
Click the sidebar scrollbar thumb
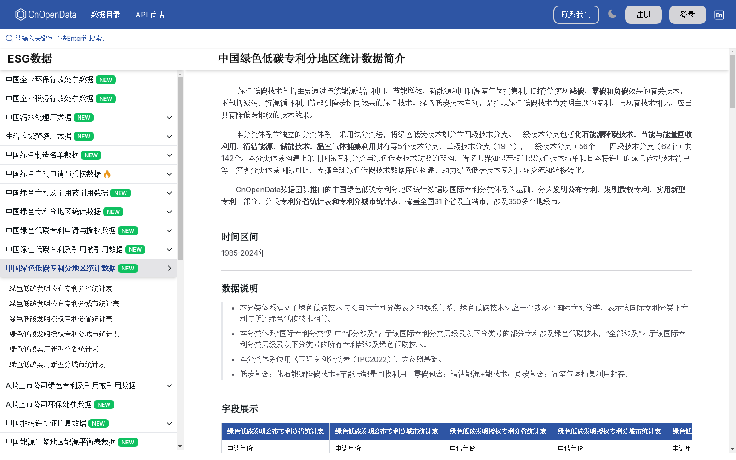point(180,169)
